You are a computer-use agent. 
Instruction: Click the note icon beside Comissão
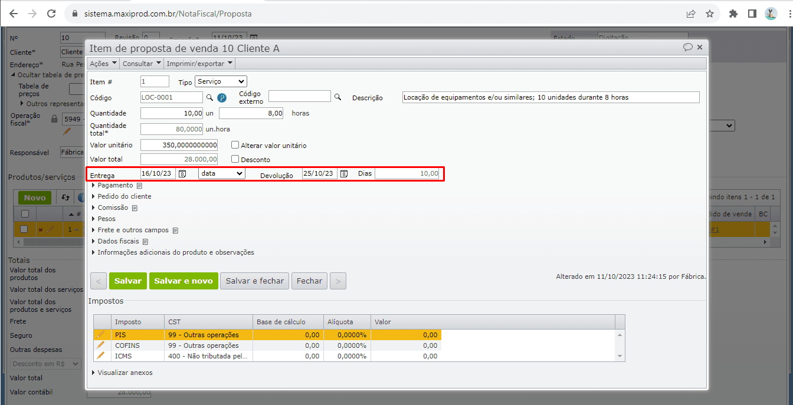click(135, 208)
